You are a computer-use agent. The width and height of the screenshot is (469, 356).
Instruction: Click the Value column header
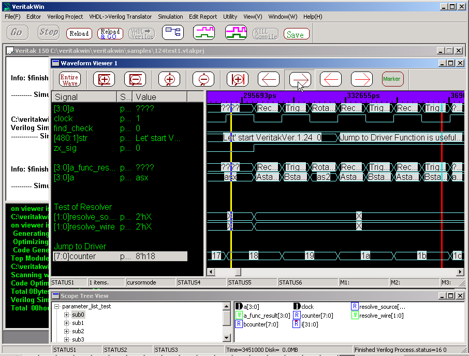click(x=160, y=97)
